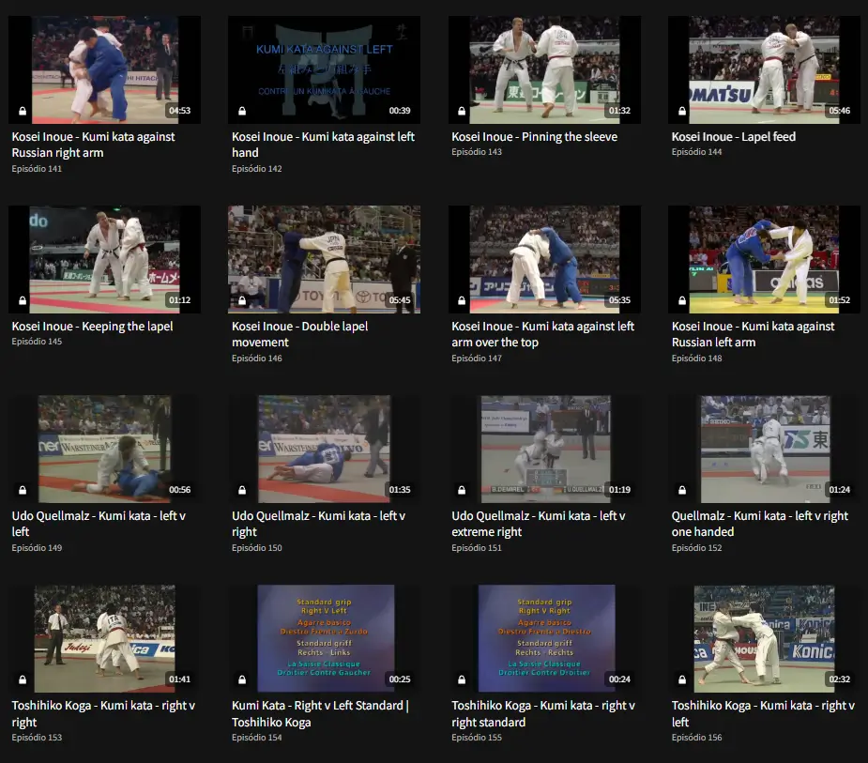Open title Kosei Inoue - Kumi kata against left hand
Image resolution: width=868 pixels, height=763 pixels.
click(323, 145)
